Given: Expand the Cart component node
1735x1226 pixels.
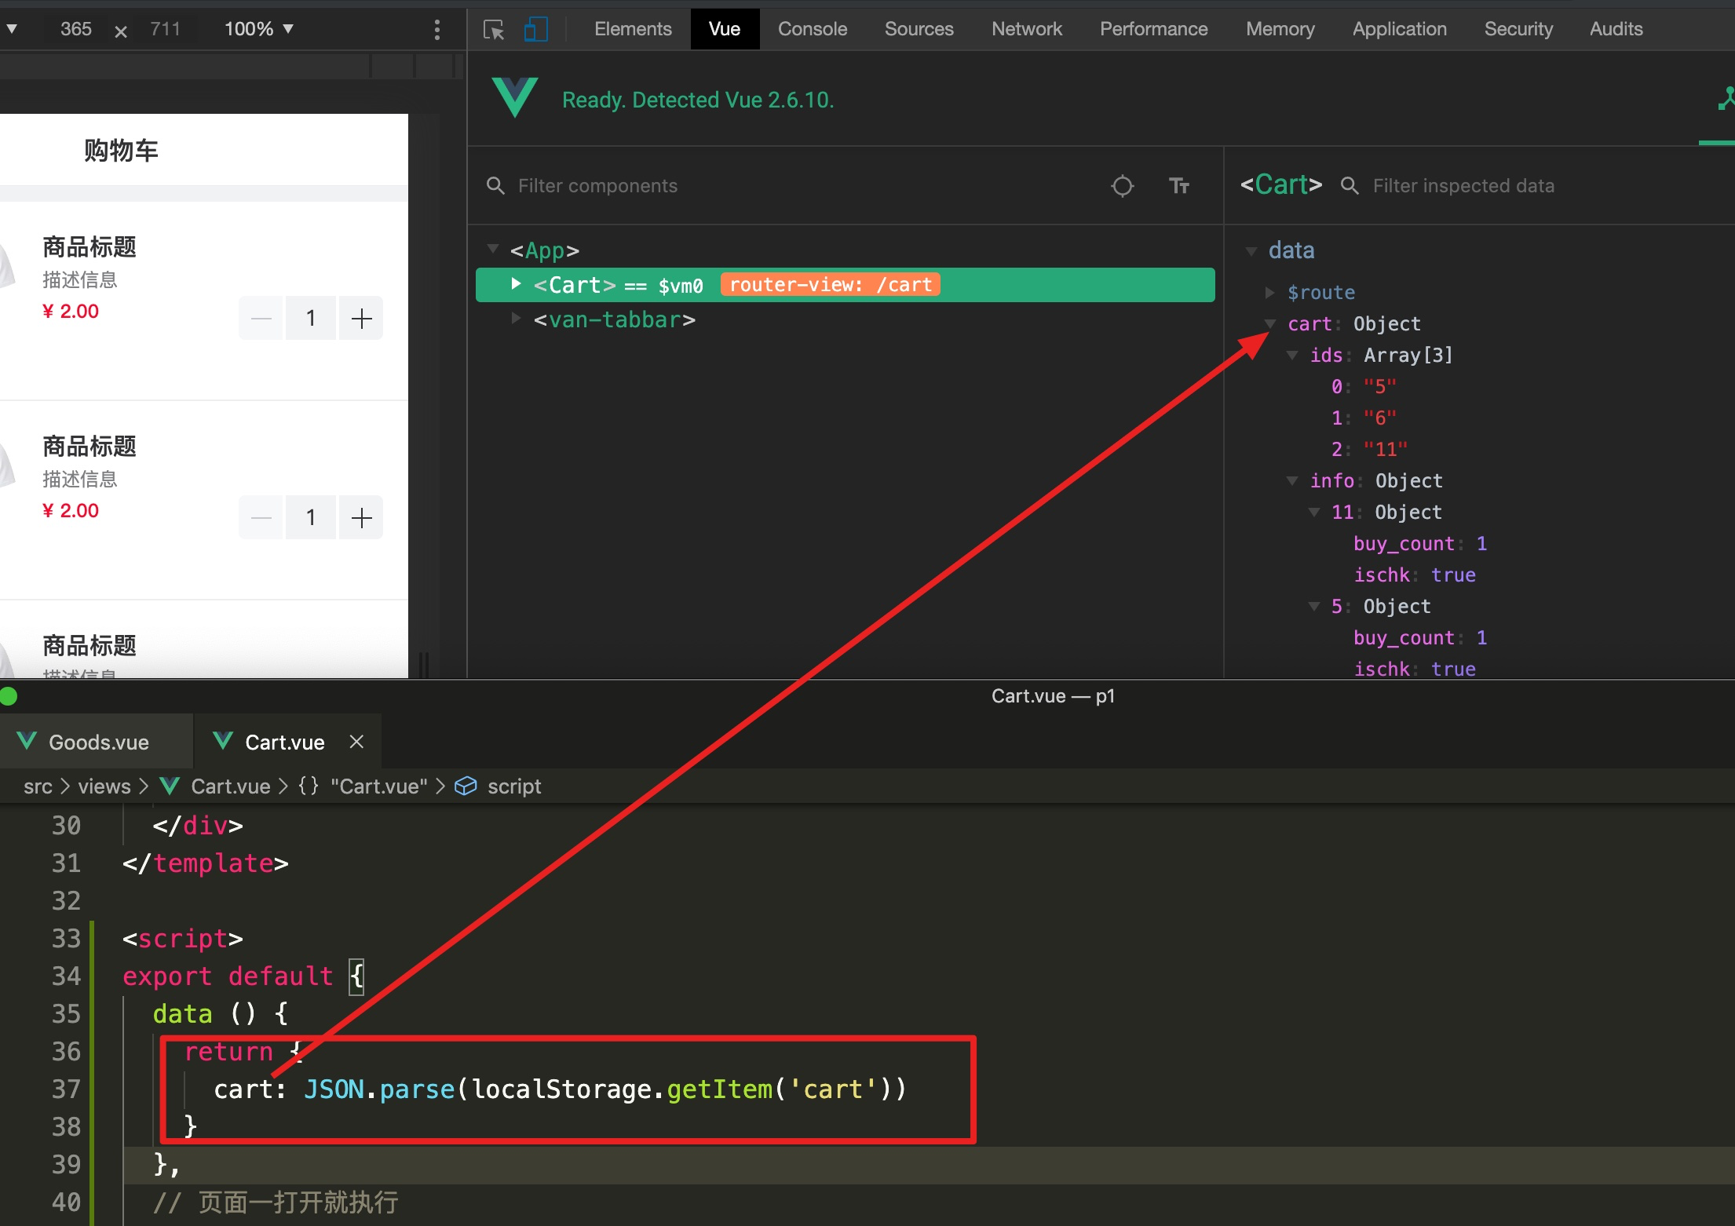Looking at the screenshot, I should pos(516,283).
